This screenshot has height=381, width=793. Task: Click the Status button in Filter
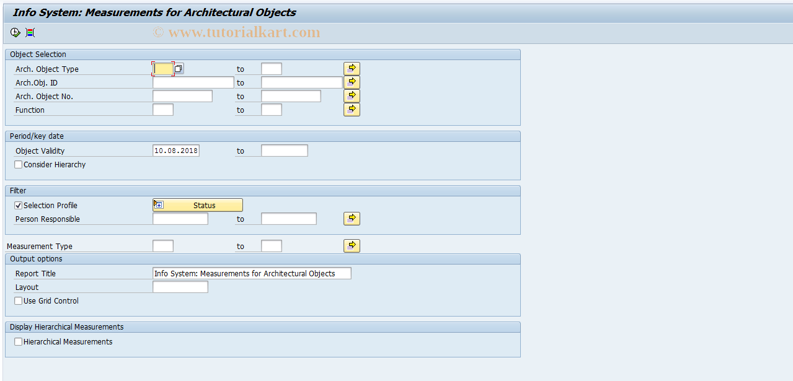click(x=198, y=205)
